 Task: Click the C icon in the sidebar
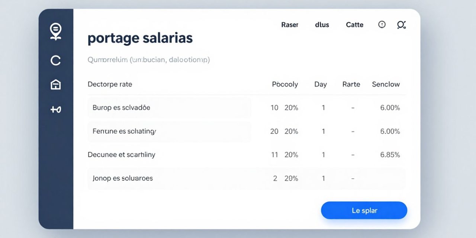pos(55,60)
